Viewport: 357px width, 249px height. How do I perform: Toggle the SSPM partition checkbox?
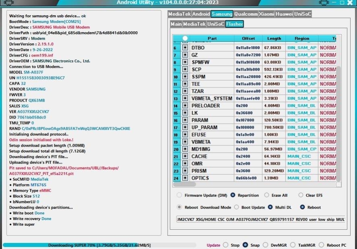pyautogui.click(x=185, y=77)
